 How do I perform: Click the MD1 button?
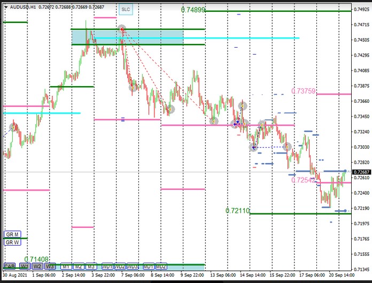[148, 266]
